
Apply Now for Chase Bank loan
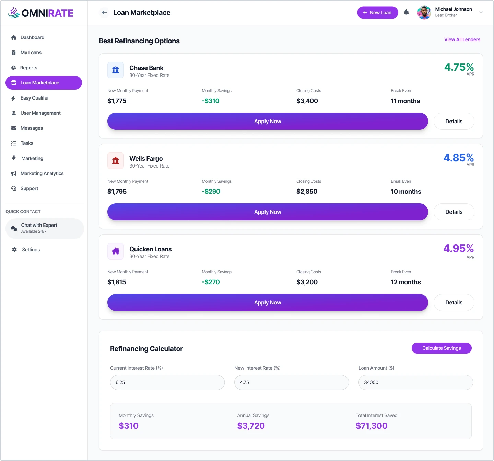(268, 121)
